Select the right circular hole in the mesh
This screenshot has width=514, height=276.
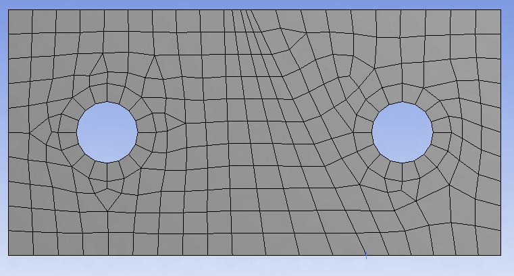(x=403, y=132)
